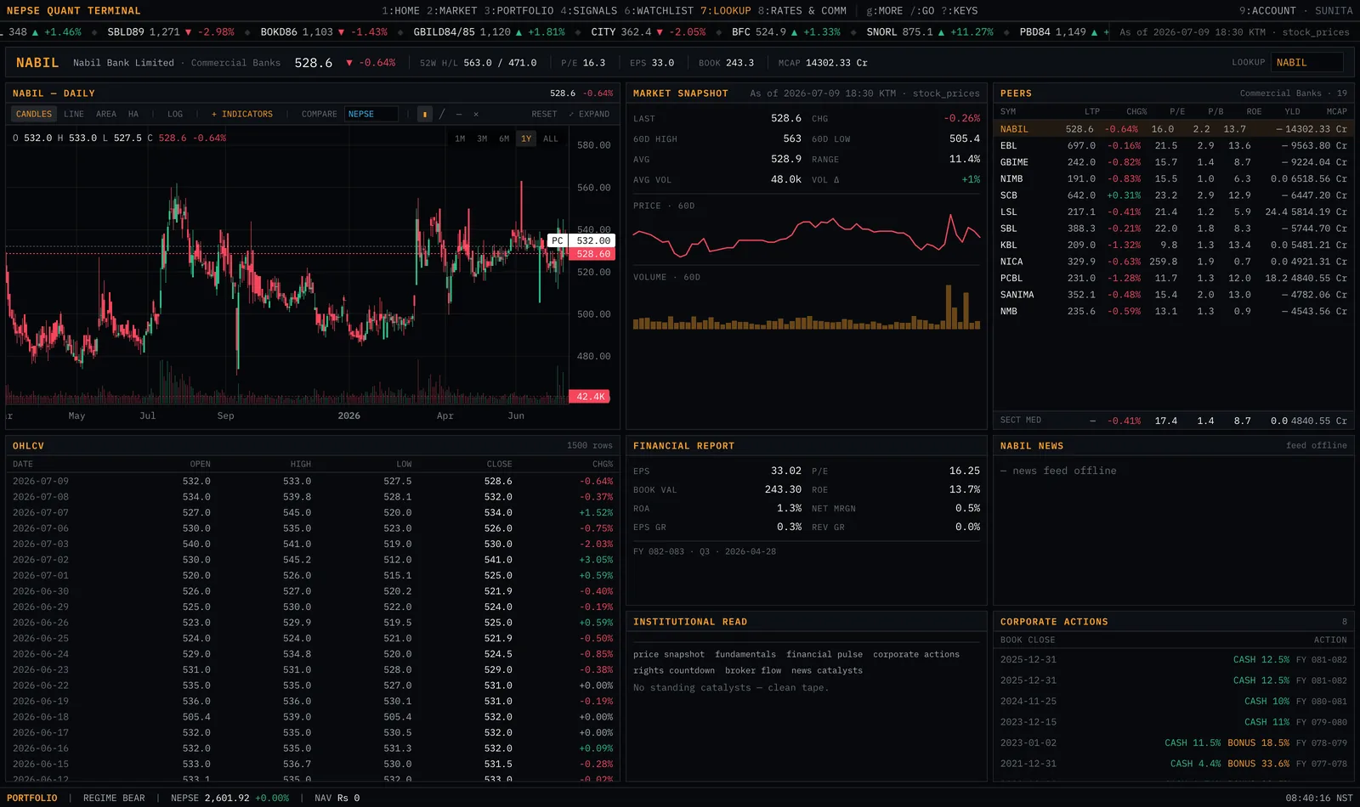Open the g:MORE navigation menu

(885, 11)
